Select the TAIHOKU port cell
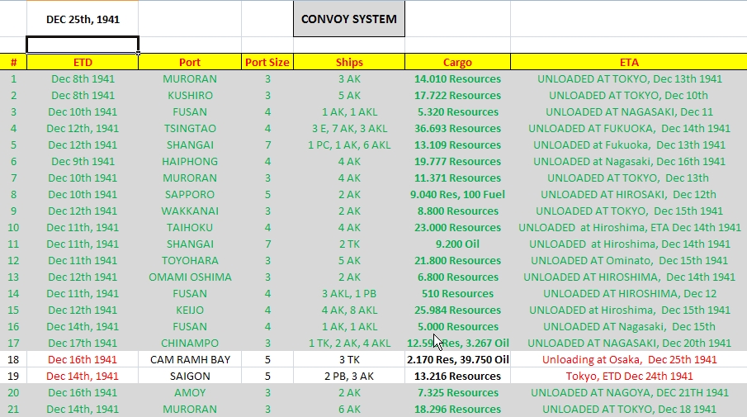The height and width of the screenshot is (417, 747). coord(190,227)
